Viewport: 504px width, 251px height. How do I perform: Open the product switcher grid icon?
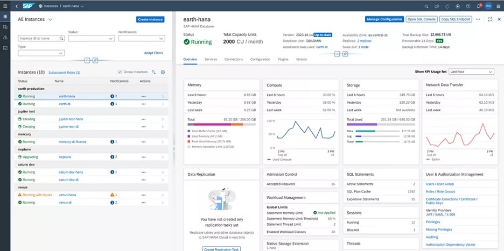click(x=499, y=6)
